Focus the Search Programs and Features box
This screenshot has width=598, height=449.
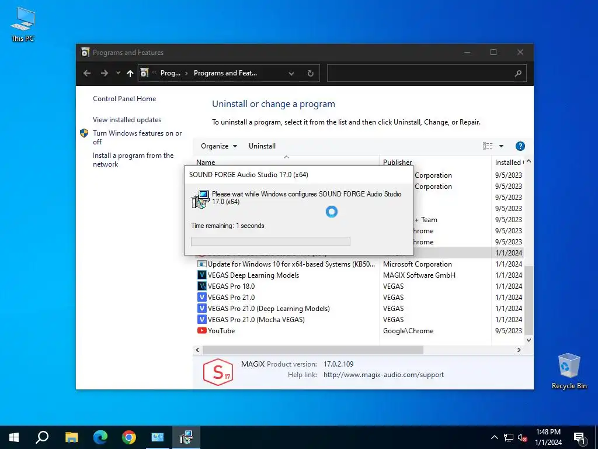tap(426, 73)
